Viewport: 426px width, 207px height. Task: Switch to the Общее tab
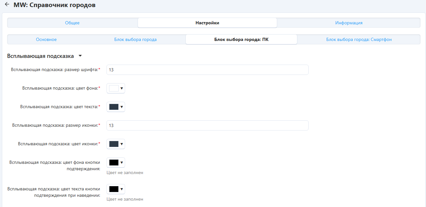click(x=72, y=23)
